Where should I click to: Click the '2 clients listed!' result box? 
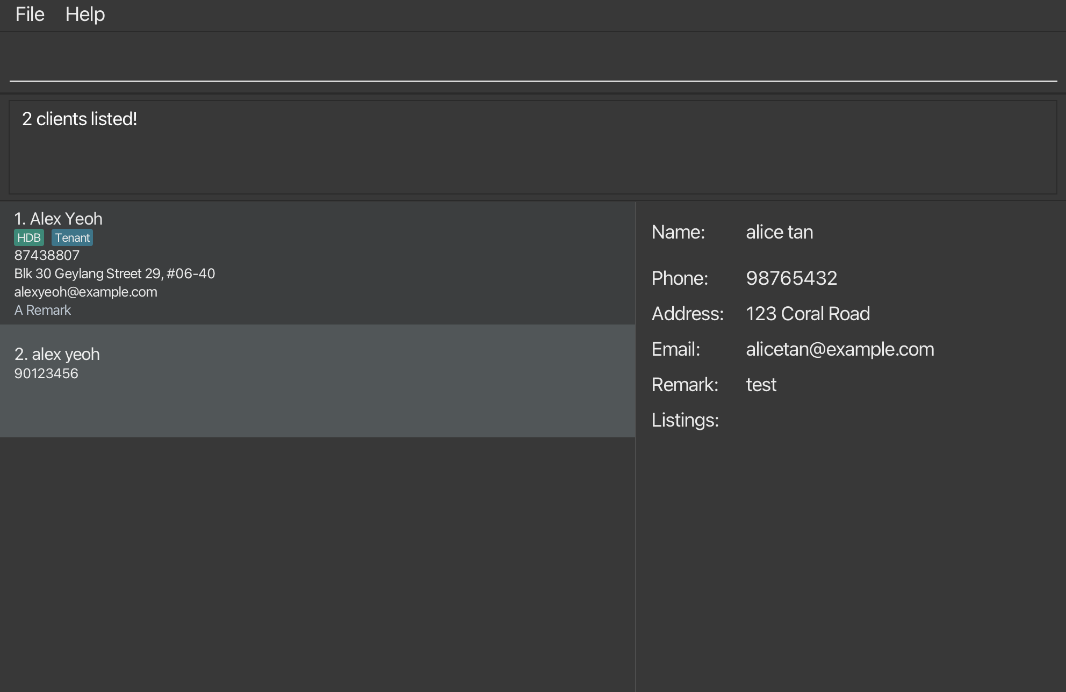(532, 147)
